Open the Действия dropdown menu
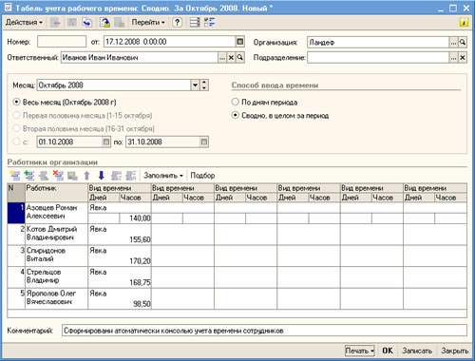The height and width of the screenshot is (361, 475). coord(24,23)
